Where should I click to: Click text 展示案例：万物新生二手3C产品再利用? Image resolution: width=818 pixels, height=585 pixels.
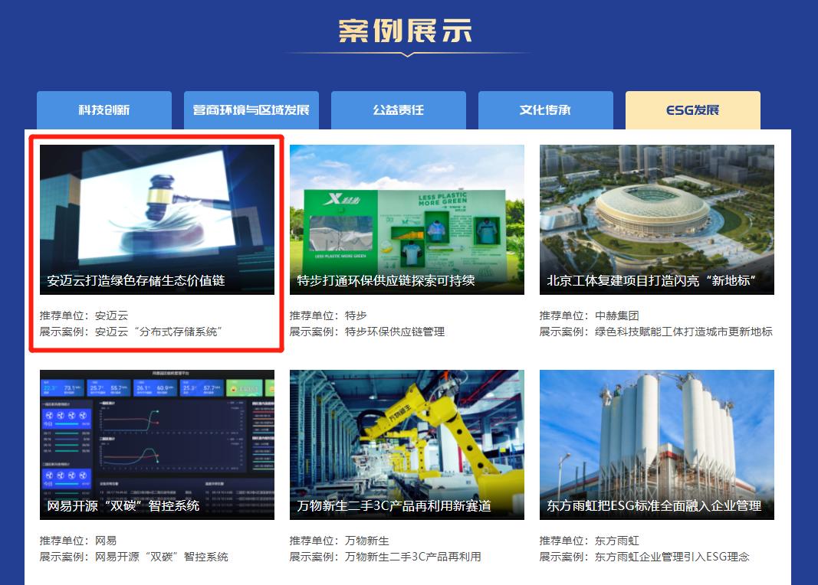[x=386, y=557]
